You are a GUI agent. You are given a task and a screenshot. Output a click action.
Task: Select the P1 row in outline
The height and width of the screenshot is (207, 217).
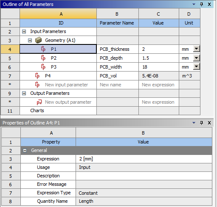coord(58,49)
